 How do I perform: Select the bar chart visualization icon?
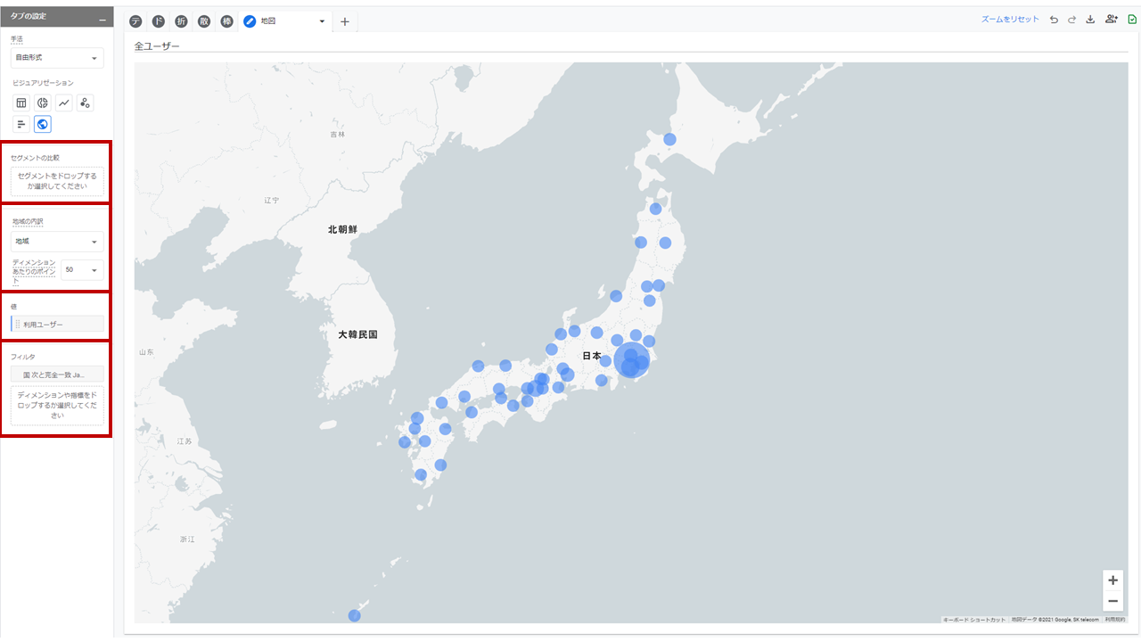(21, 124)
